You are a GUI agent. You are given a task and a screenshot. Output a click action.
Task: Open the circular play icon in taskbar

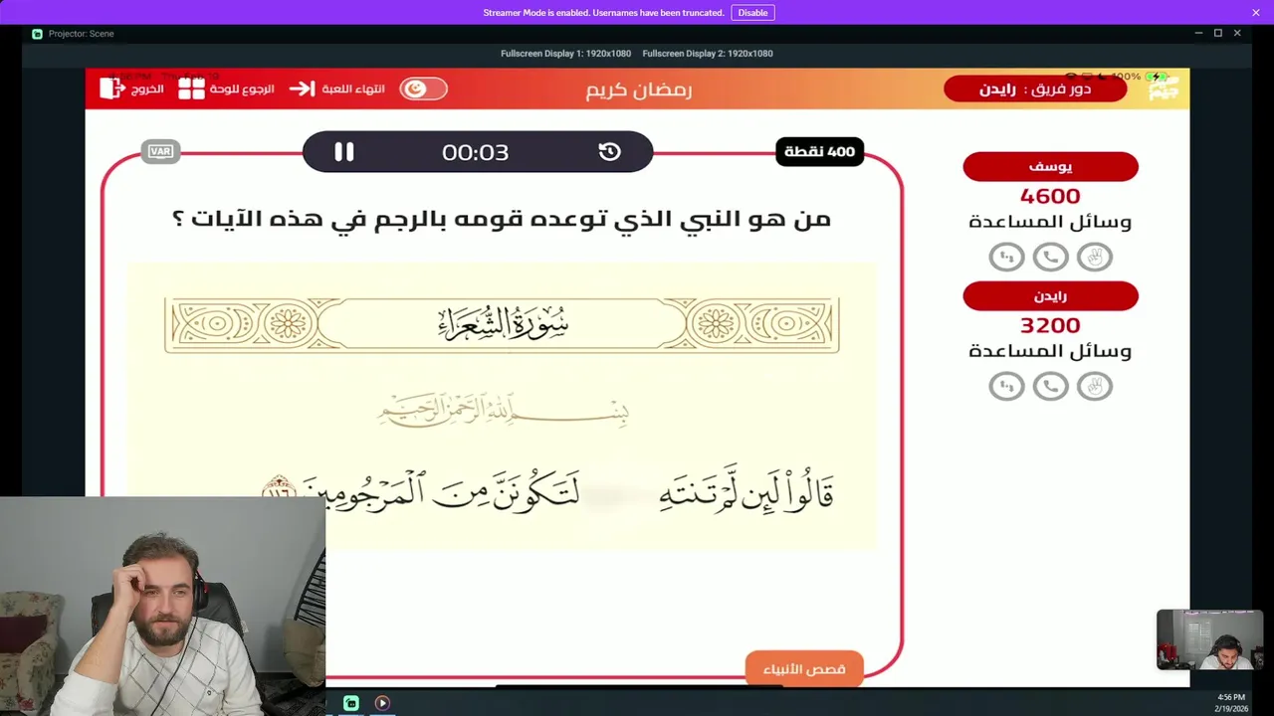pos(382,703)
